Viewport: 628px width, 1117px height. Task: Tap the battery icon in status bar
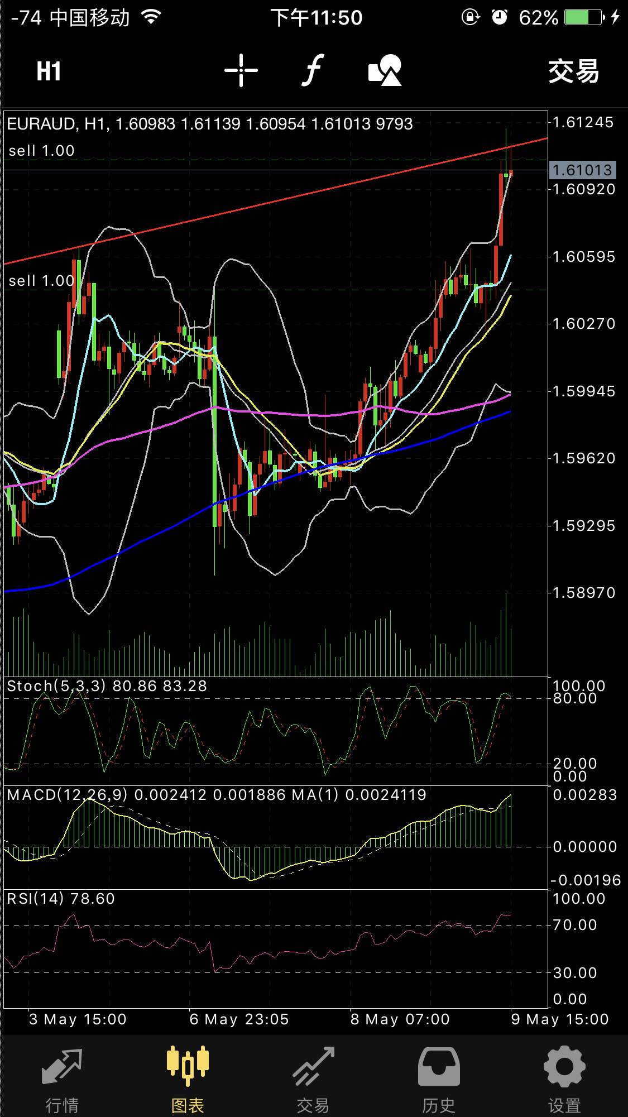[585, 17]
